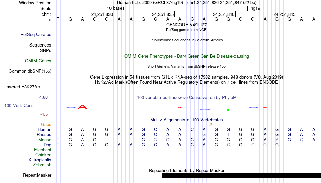Click Publications: Sequences in Scientific Articles title
Image resolution: width=321 pixels, height=183 pixels.
(x=187, y=40)
